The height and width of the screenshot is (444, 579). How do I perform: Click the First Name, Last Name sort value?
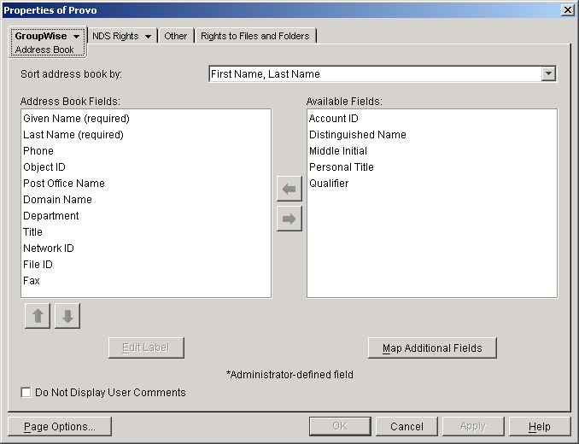pos(265,74)
